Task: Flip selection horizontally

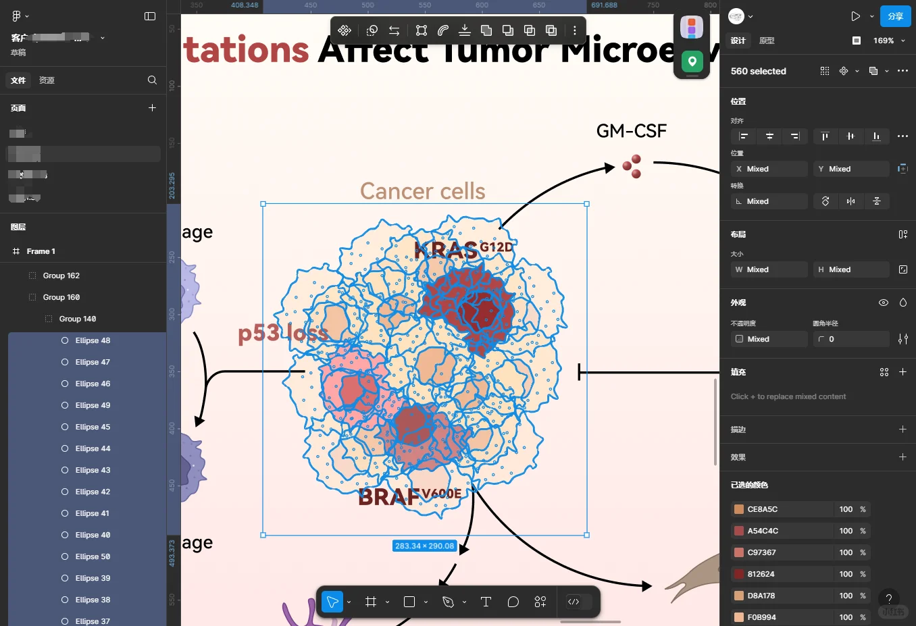Action: (850, 201)
